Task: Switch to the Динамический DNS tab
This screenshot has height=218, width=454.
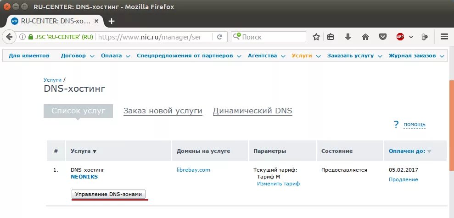Action: [x=252, y=111]
